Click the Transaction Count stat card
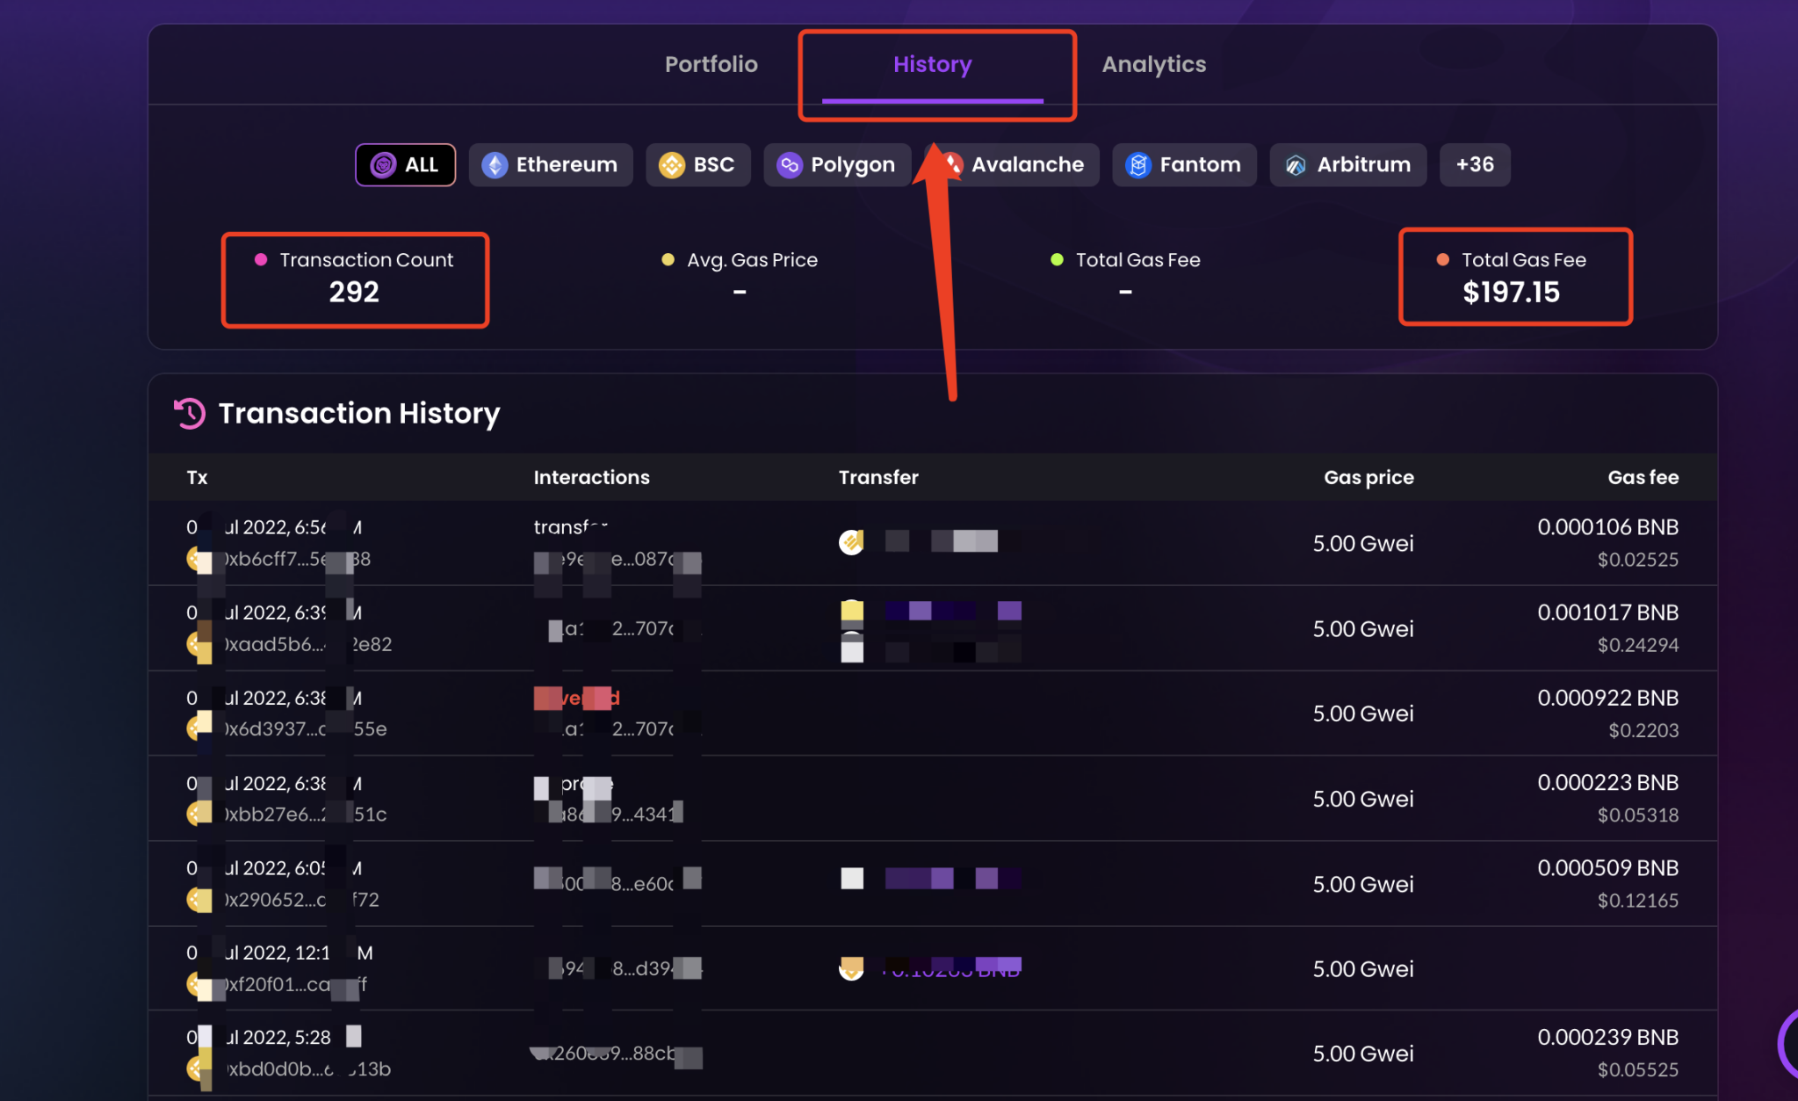This screenshot has height=1101, width=1798. click(x=355, y=279)
